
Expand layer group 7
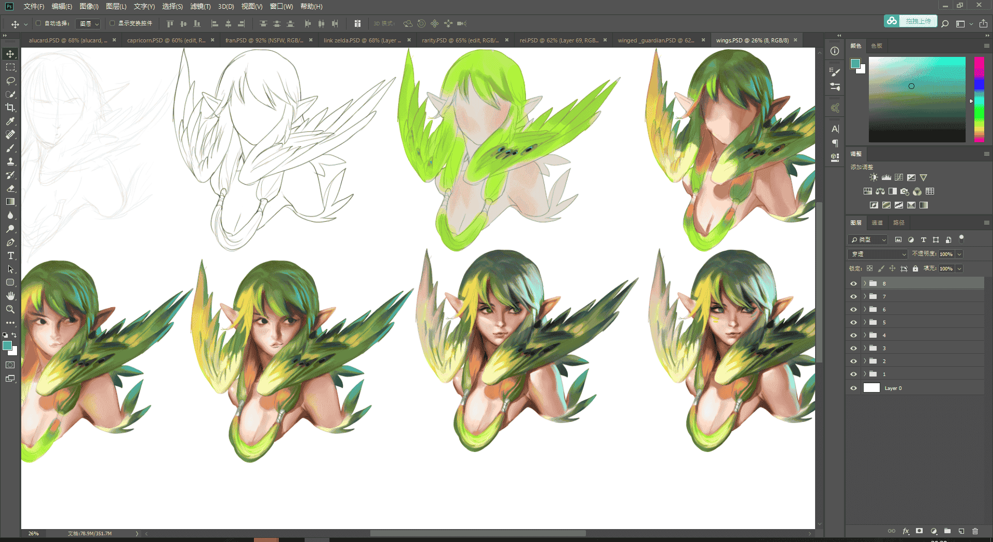(x=865, y=296)
